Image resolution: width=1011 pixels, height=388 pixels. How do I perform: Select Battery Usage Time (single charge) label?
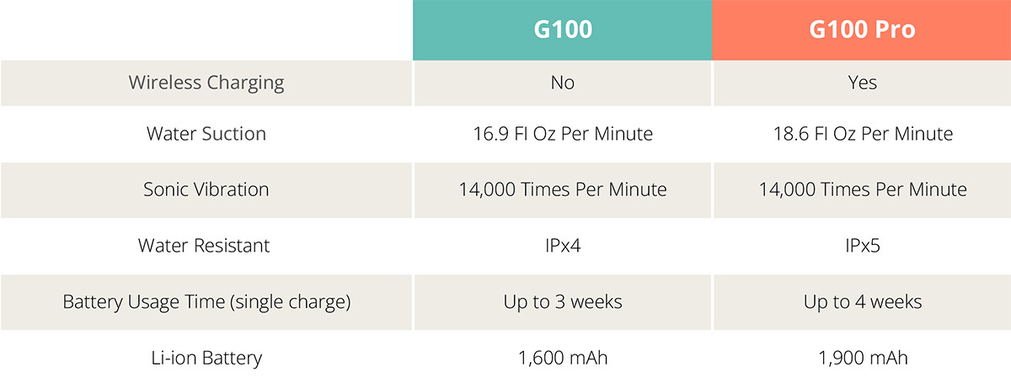(x=206, y=301)
